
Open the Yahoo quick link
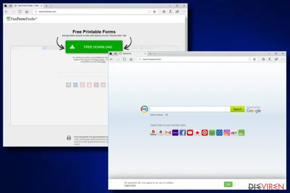[175, 133]
